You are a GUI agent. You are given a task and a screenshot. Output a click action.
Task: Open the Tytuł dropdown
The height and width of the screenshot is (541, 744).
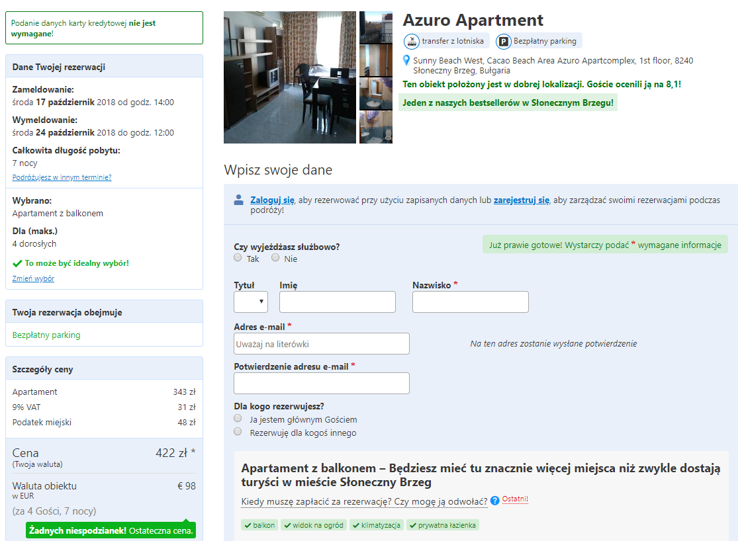tap(250, 302)
